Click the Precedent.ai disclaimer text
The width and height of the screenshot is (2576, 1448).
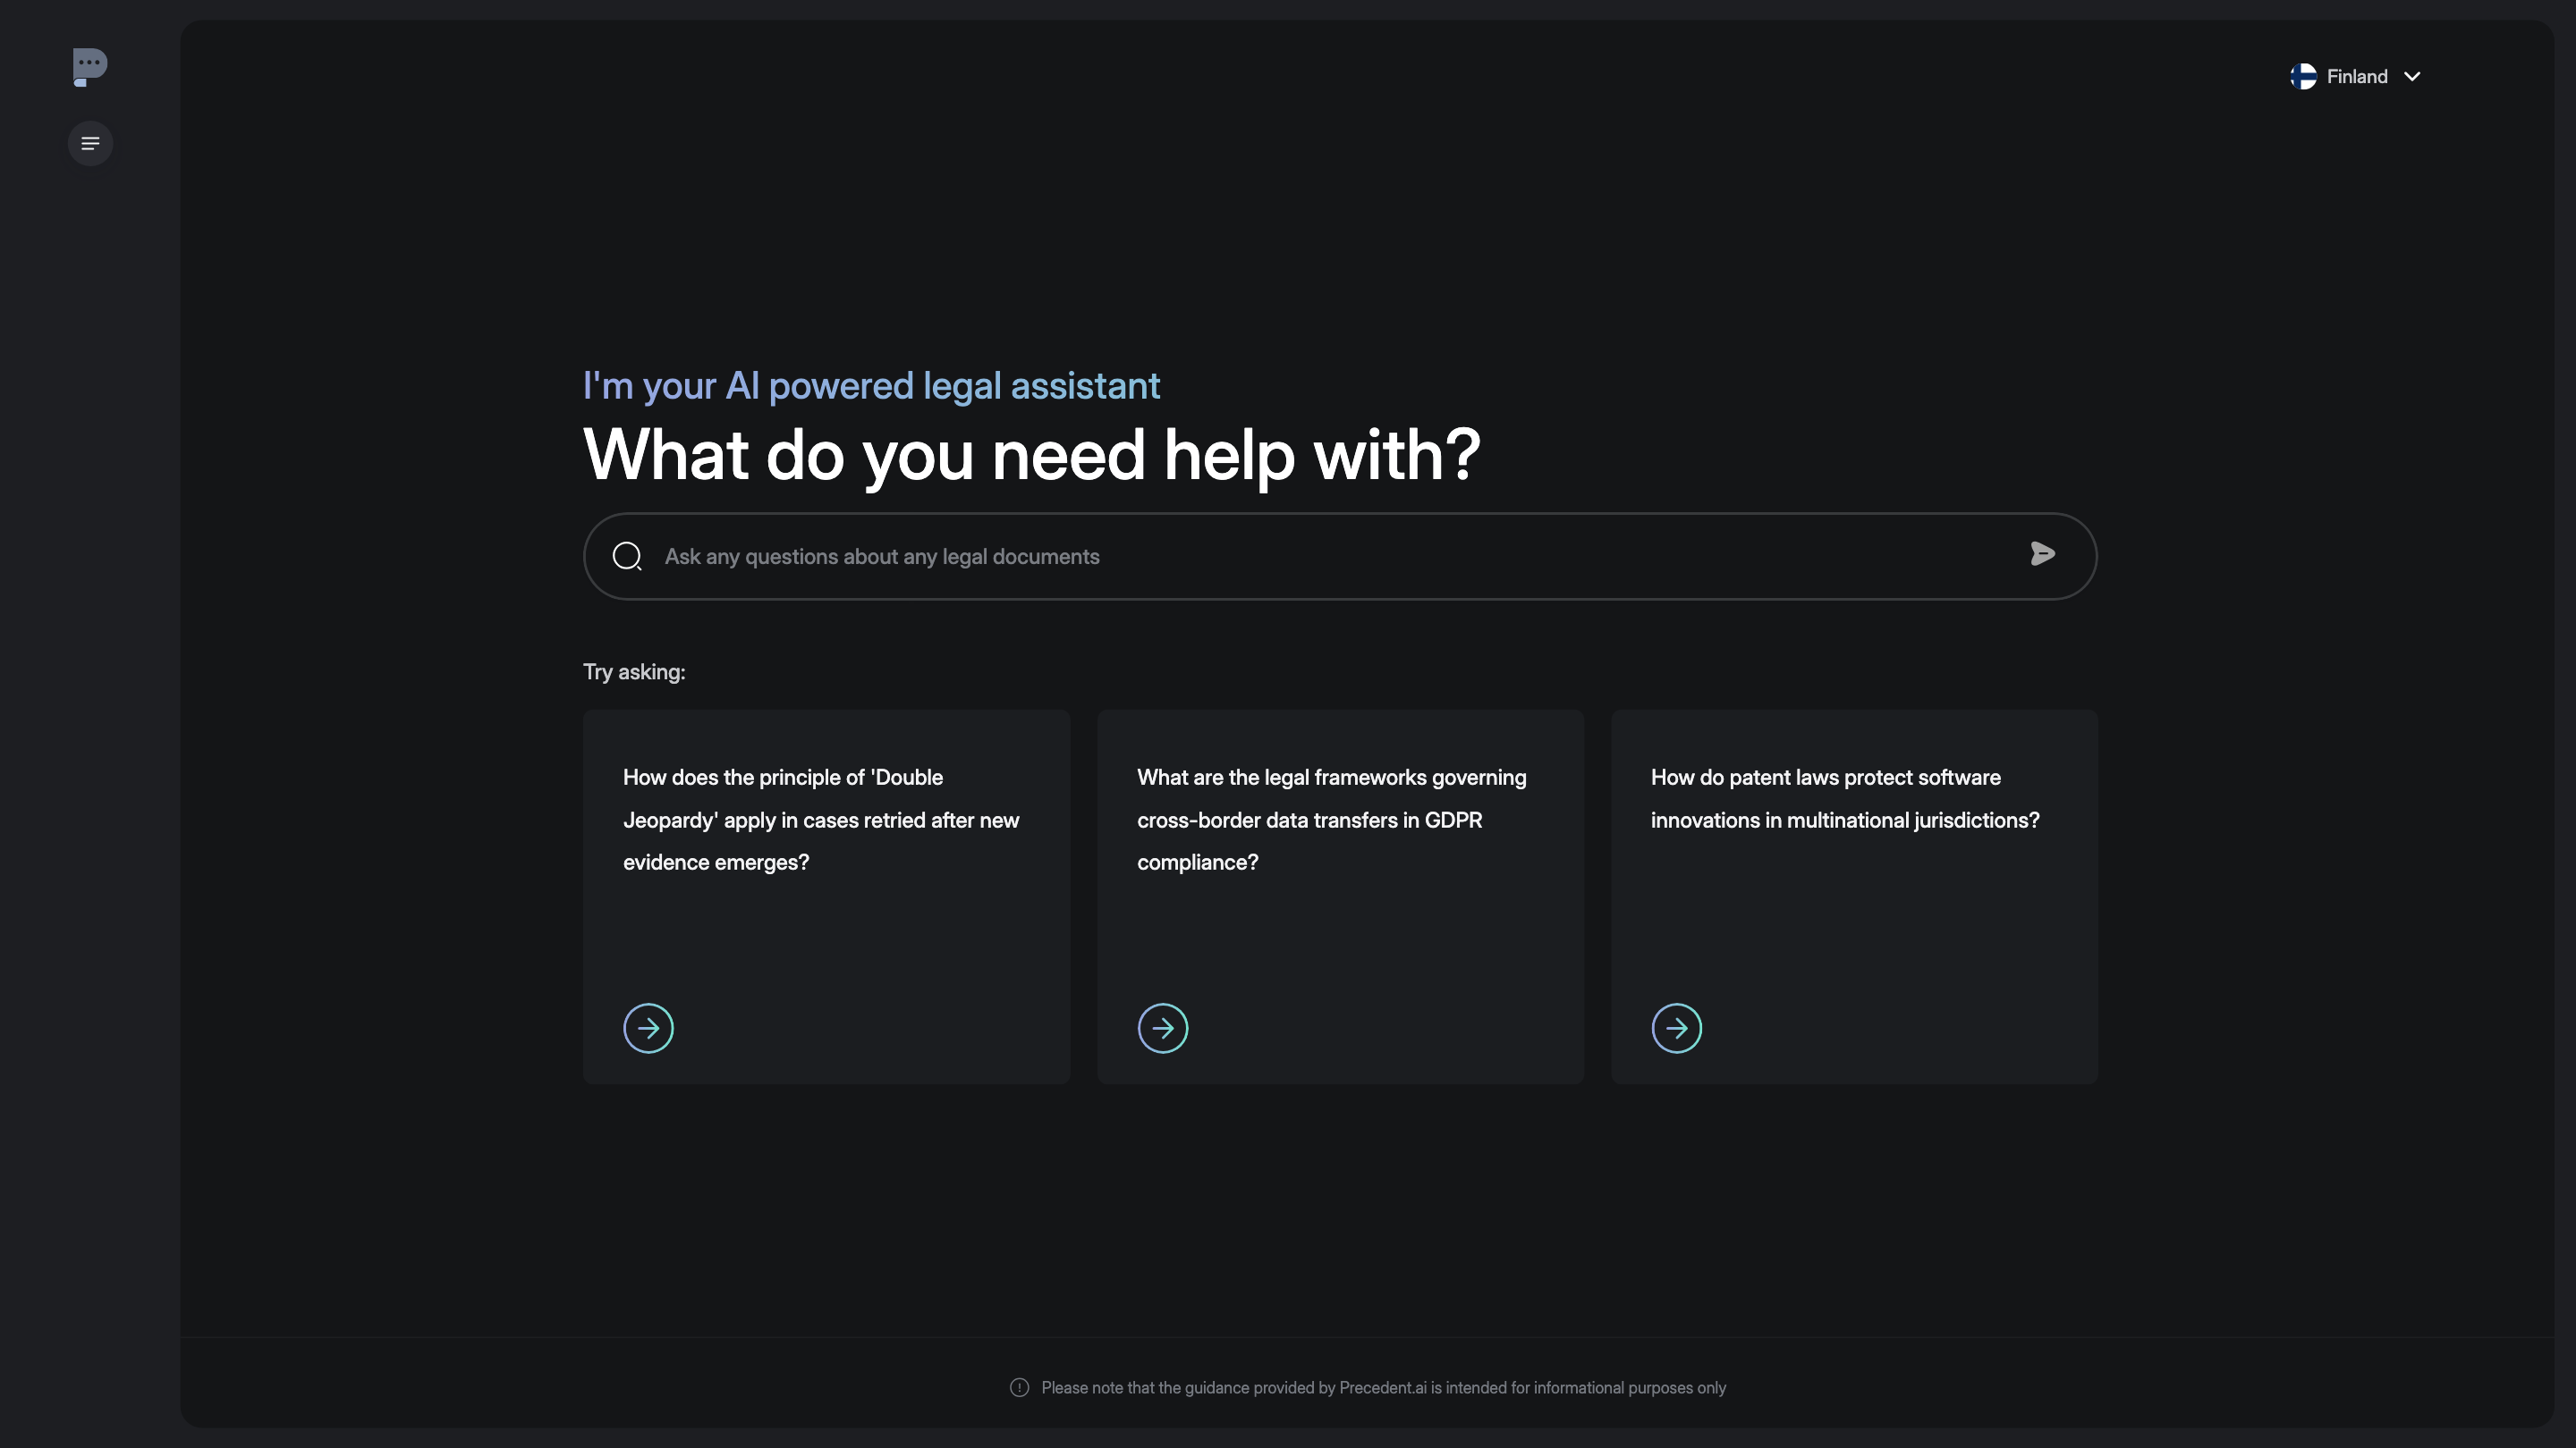pyautogui.click(x=1383, y=1388)
